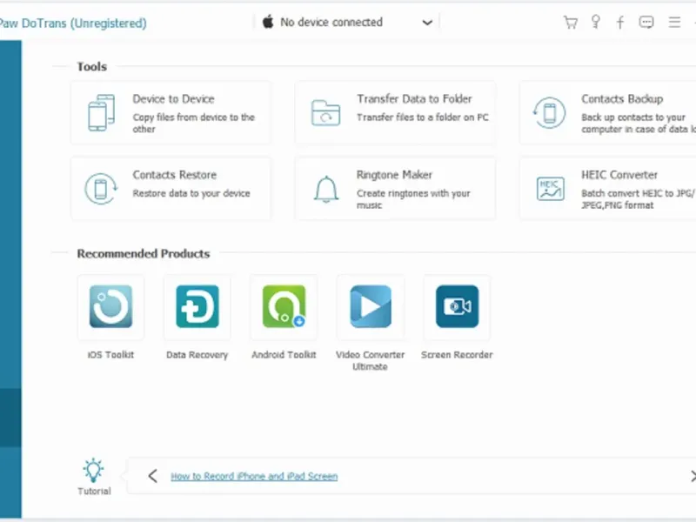The image size is (696, 522).
Task: Click the Tutorial lightbulb icon
Action: tap(93, 470)
